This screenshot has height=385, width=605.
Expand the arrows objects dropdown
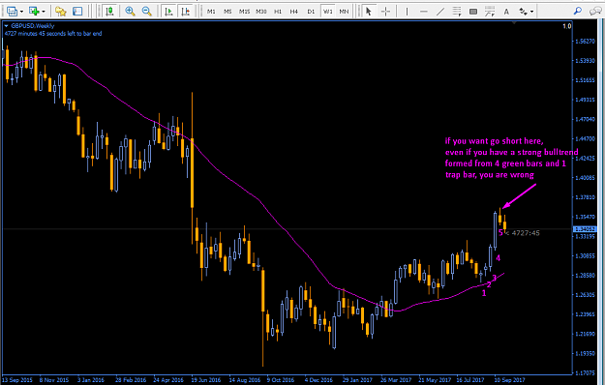532,12
